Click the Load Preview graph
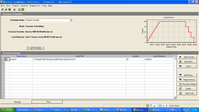 point(172,31)
